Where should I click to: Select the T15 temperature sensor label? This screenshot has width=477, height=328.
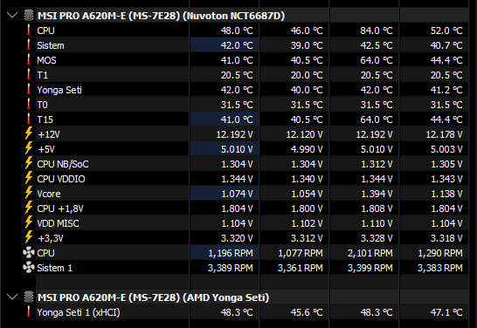click(x=45, y=120)
